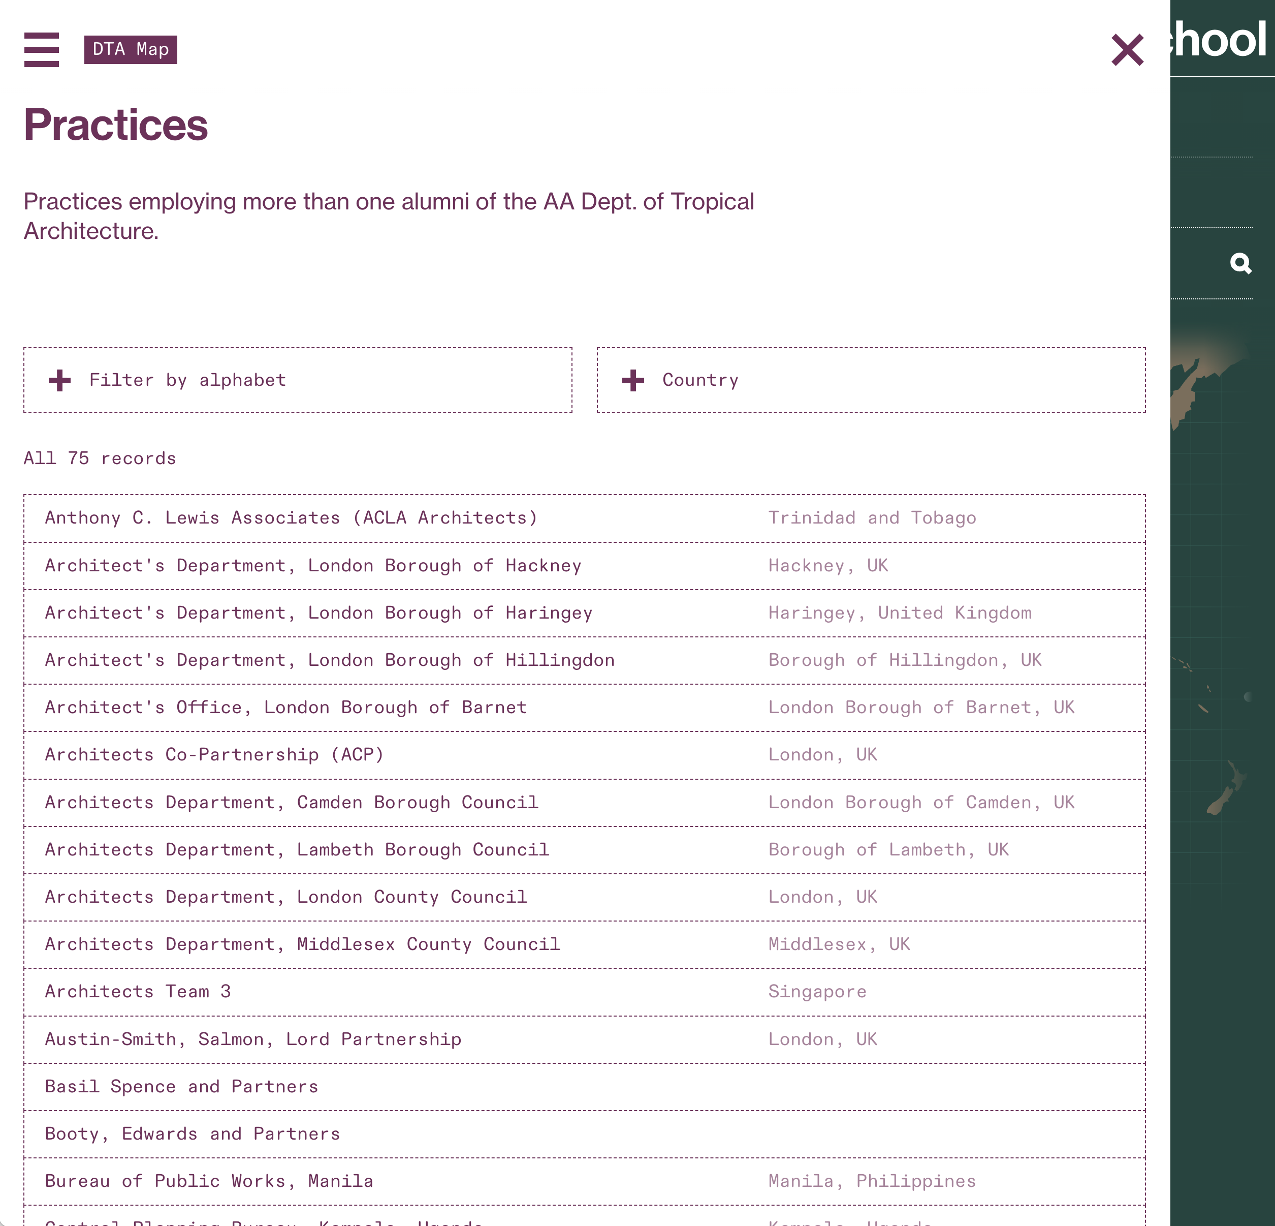This screenshot has width=1275, height=1226.
Task: Open Anthony C. Lewis Associates record
Action: tap(584, 518)
